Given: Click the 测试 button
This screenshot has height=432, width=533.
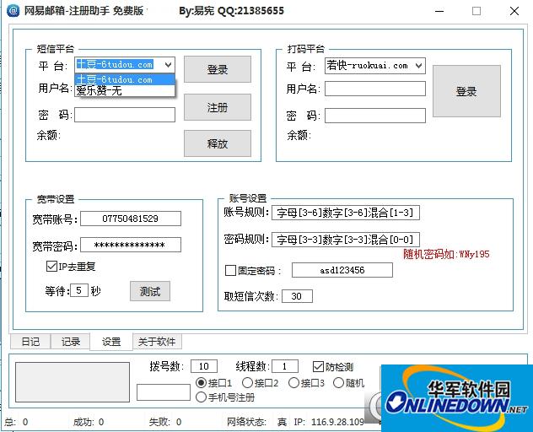Looking at the screenshot, I should (150, 291).
